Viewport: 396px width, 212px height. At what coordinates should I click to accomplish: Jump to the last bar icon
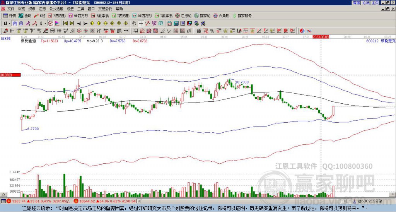[x=72, y=24]
